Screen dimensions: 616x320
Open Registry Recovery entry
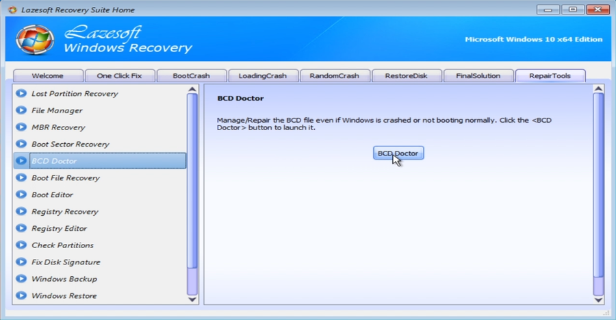coord(100,212)
